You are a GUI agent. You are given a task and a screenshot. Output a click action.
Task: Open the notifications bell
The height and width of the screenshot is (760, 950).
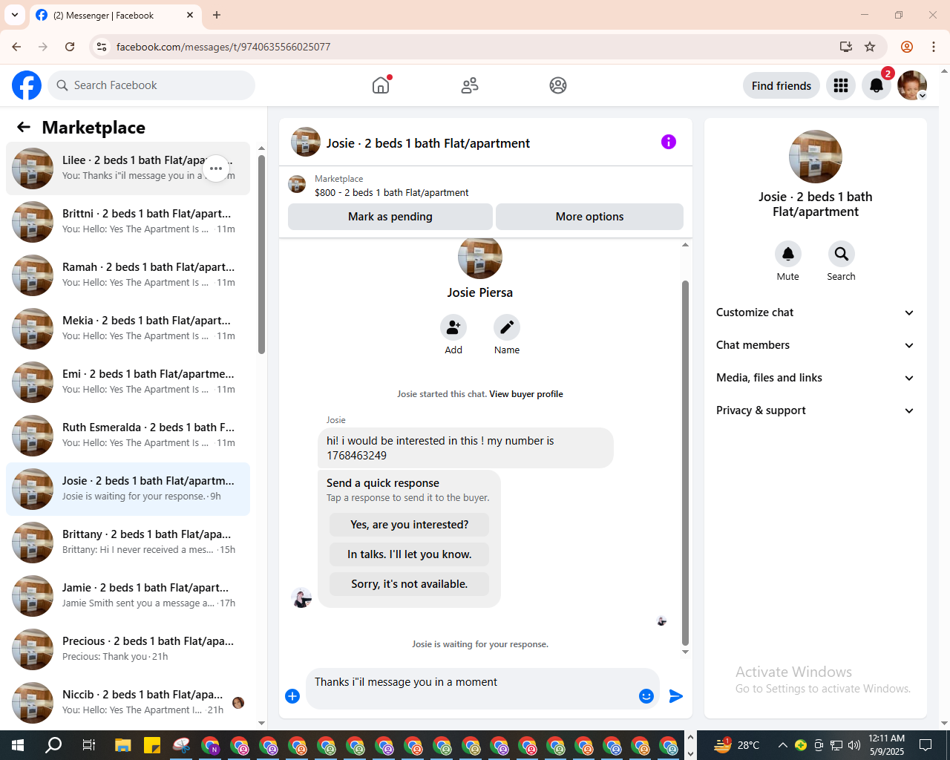[x=877, y=85]
